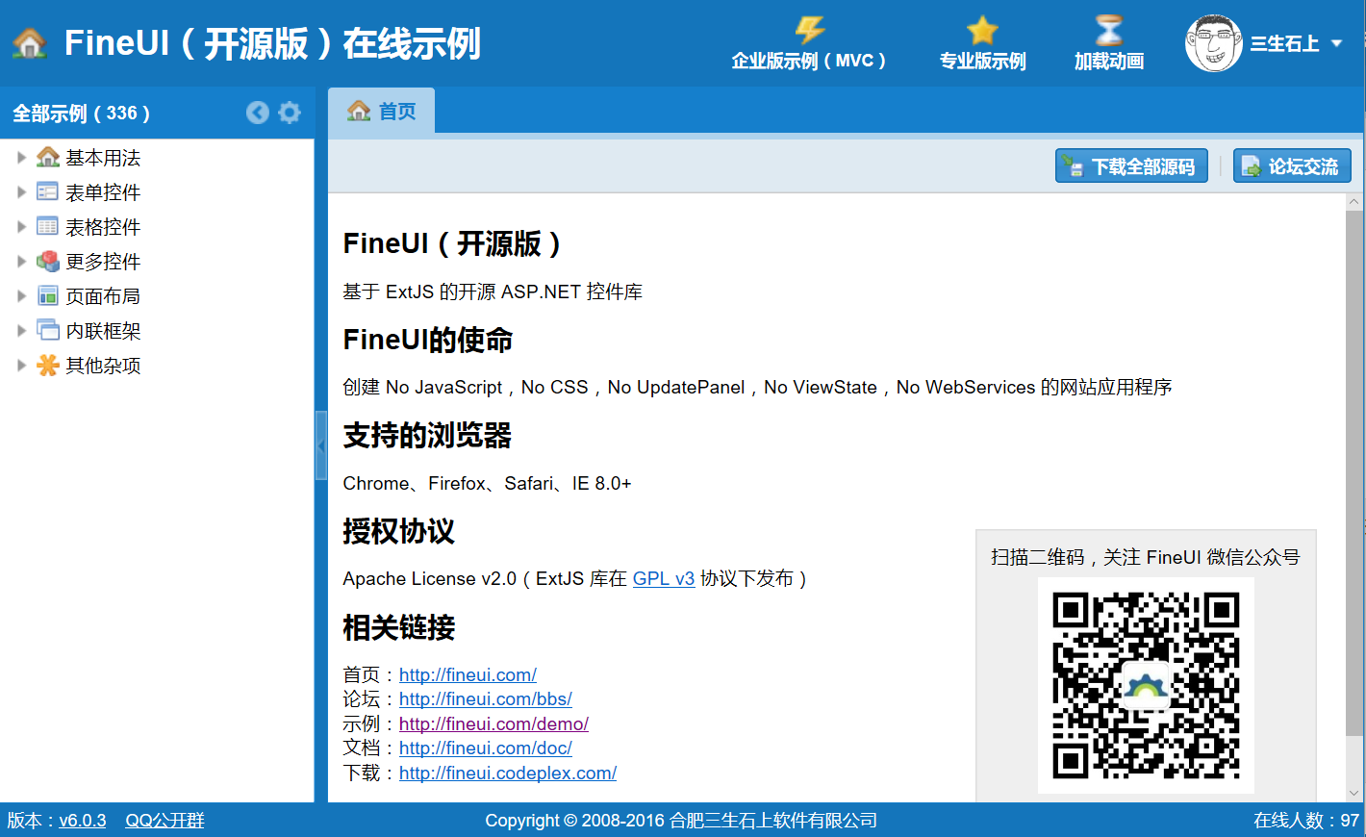Click the Copyright 2008-2016 footer text

tap(681, 821)
